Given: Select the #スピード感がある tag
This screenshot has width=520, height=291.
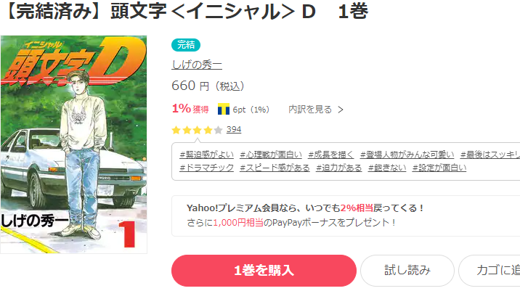Looking at the screenshot, I should point(275,168).
